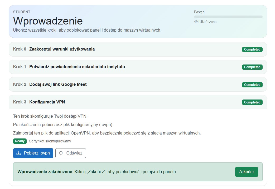
Task: Expand Krok 0 Zaakceptuj warunki użytkowania
Action: point(62,49)
